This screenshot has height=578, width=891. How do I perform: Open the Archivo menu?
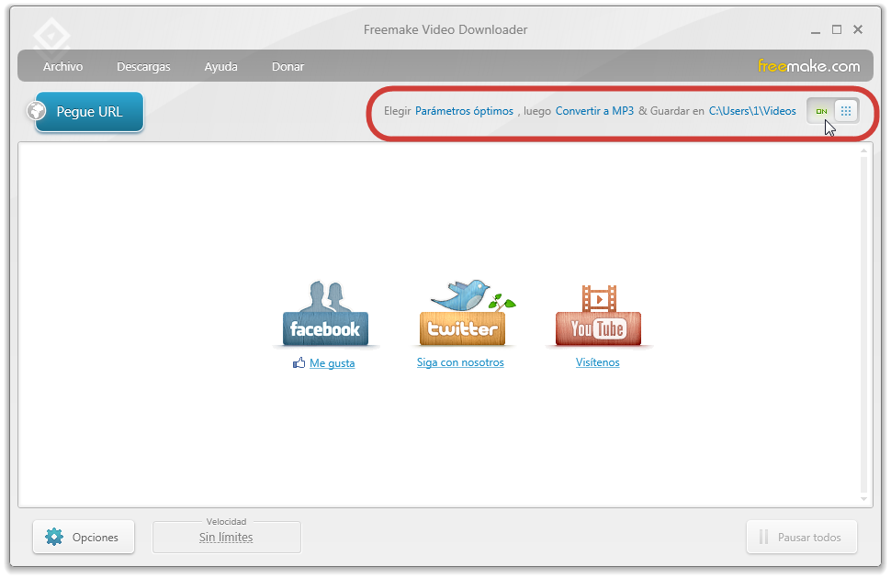tap(63, 66)
